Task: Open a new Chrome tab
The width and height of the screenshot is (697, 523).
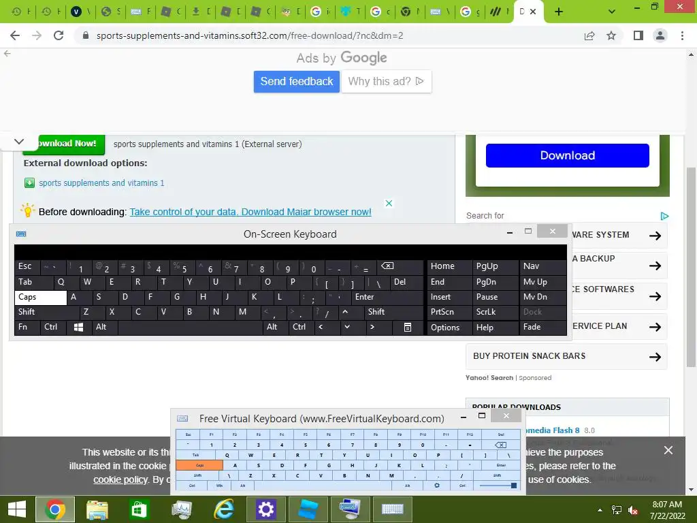Action: coord(559,12)
